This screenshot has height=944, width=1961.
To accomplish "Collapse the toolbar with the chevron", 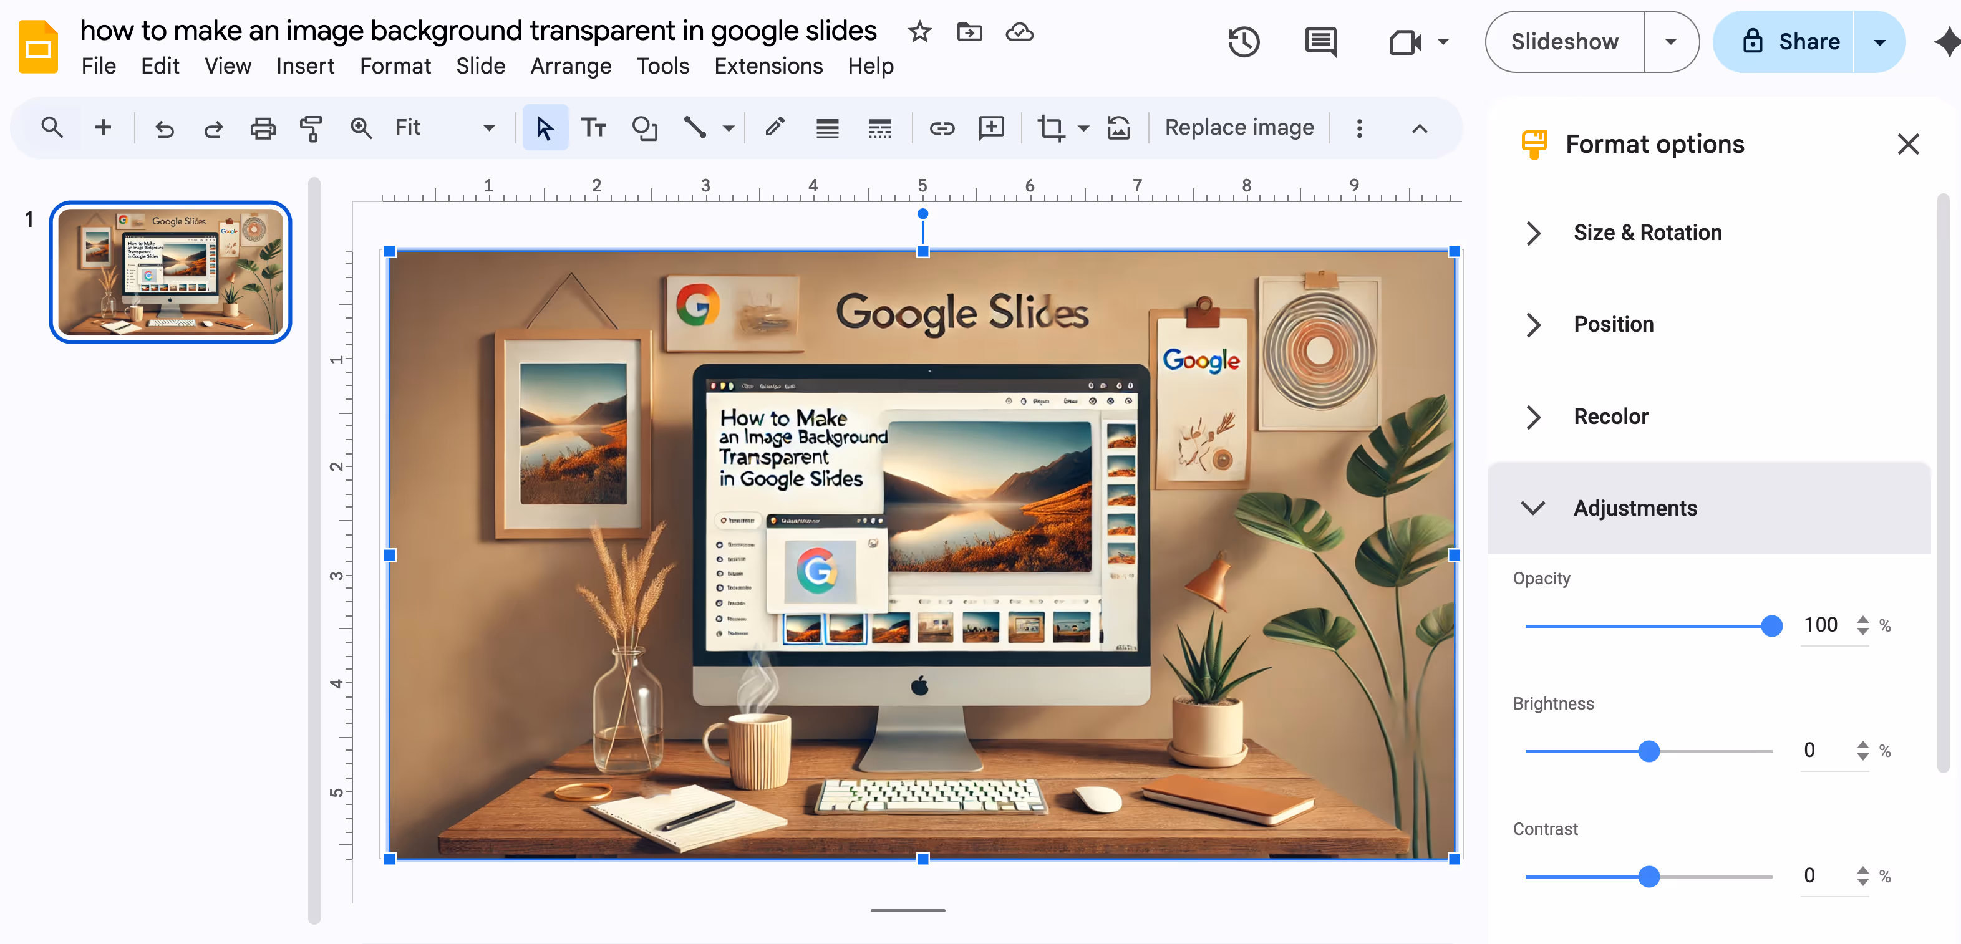I will coord(1419,128).
